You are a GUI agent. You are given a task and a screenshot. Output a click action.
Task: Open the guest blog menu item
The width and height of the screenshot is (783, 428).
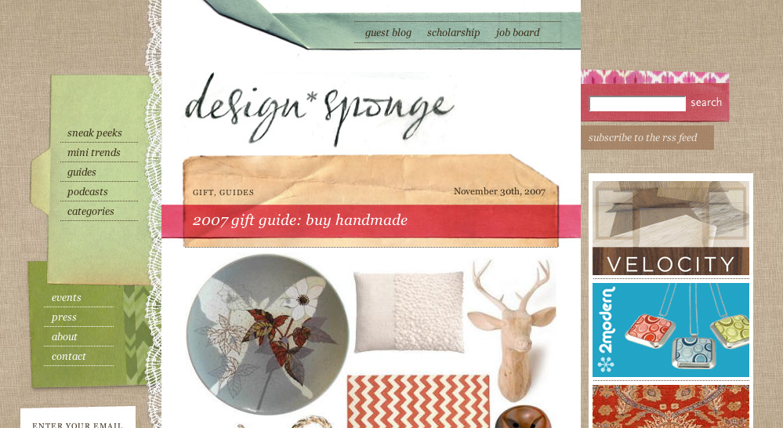tap(388, 32)
